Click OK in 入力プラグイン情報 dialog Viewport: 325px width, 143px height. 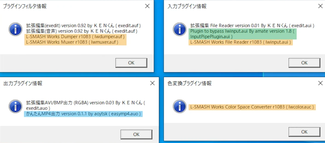(304, 63)
